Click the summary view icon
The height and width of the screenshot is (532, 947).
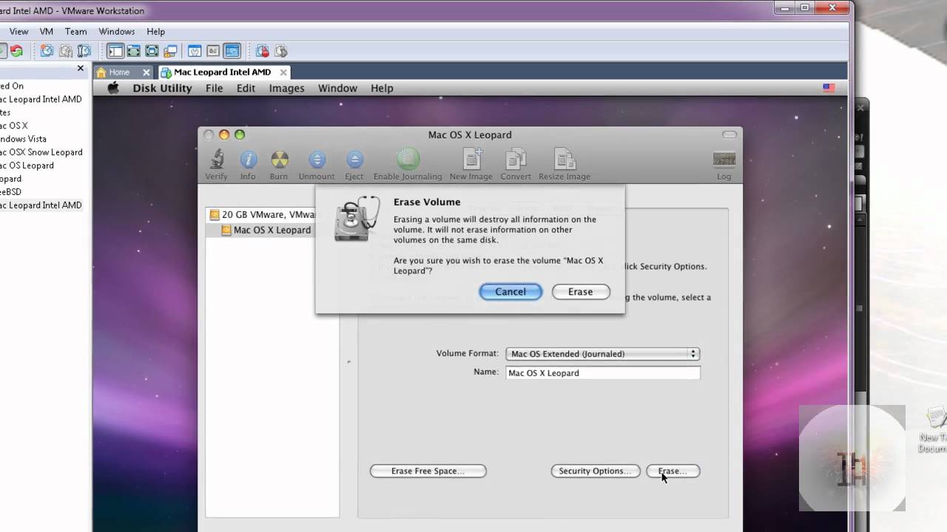point(195,51)
